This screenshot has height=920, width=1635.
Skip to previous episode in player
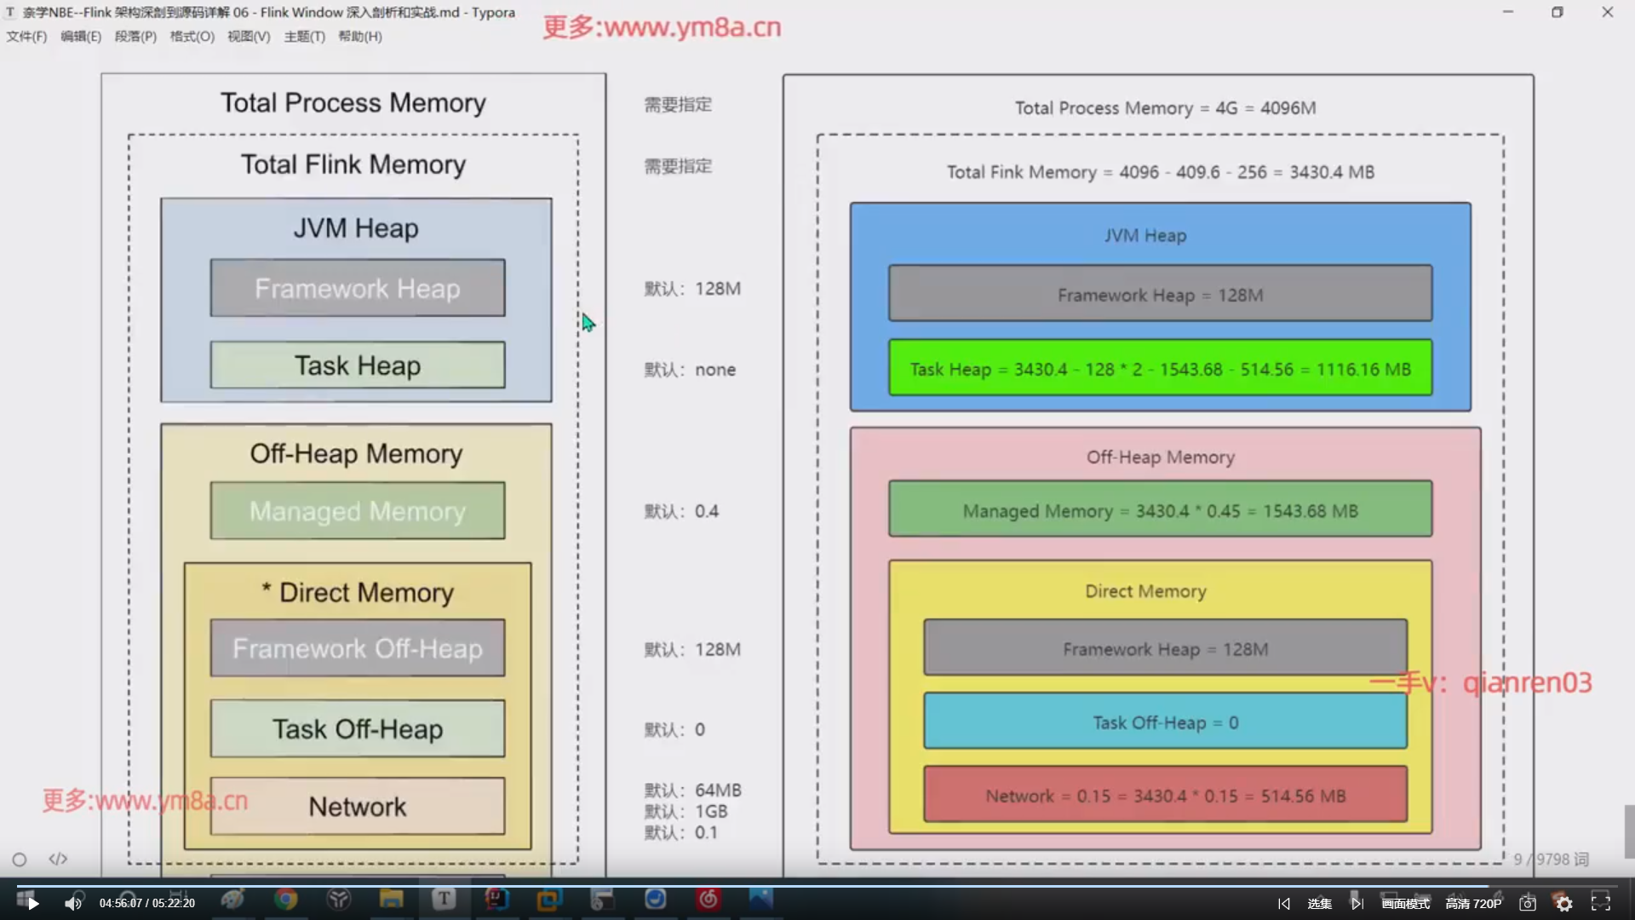coord(1284,903)
